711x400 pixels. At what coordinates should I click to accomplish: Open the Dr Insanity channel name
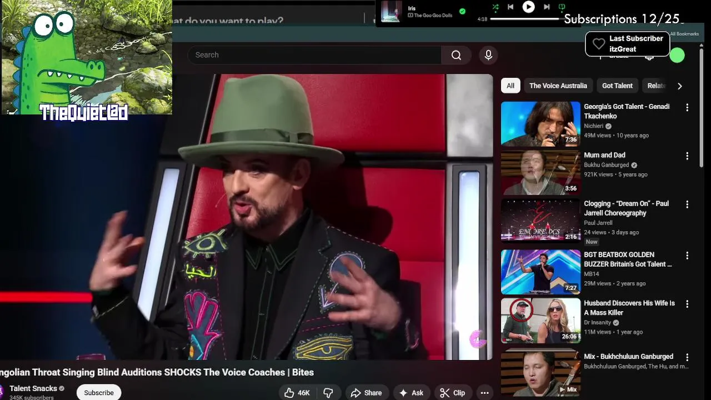597,322
